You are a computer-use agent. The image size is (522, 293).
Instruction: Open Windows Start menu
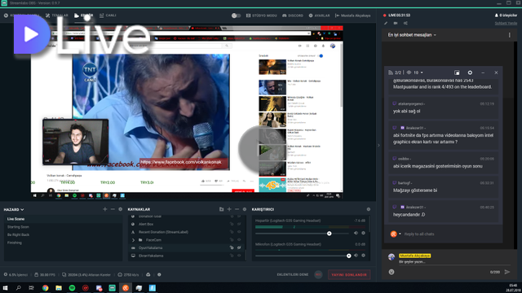[5, 288]
